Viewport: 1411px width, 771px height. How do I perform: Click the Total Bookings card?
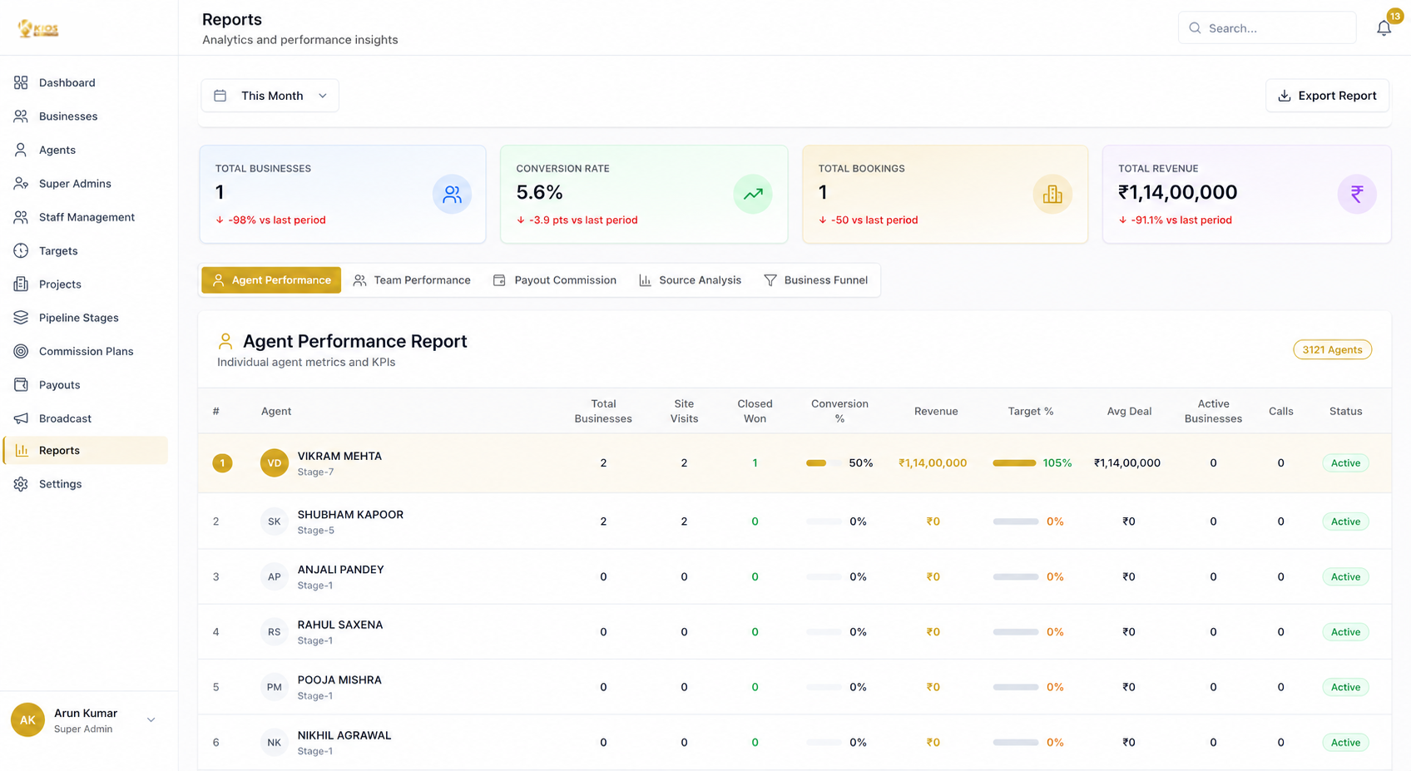point(945,195)
